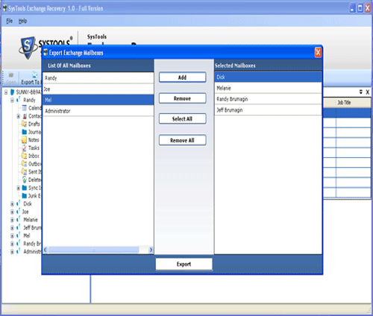The width and height of the screenshot is (373, 316).
Task: Select Joe in all mailboxes list
Action: click(x=98, y=89)
